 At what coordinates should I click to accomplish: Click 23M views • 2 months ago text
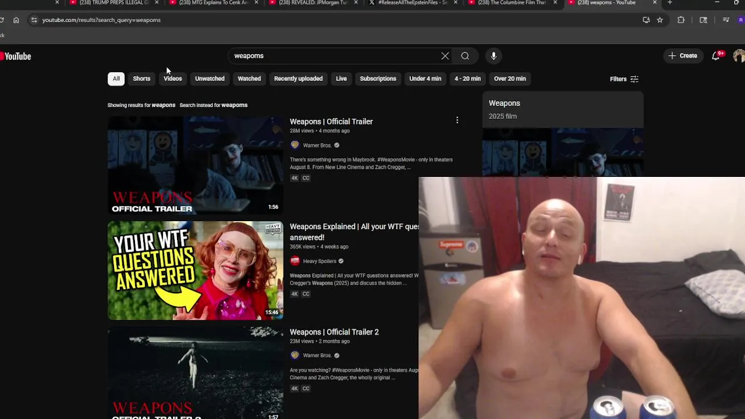(x=320, y=341)
